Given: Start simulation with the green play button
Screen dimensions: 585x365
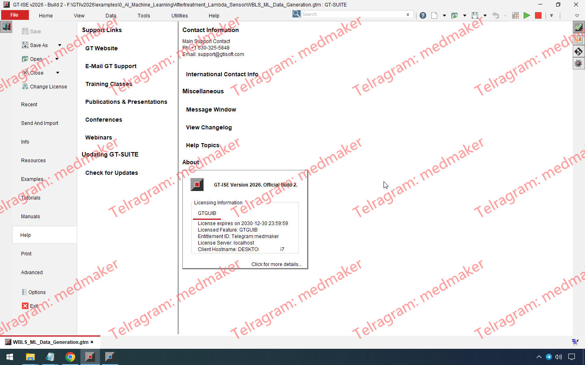Looking at the screenshot, I should [x=527, y=15].
